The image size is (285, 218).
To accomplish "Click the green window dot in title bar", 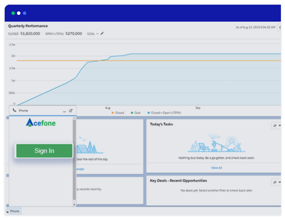I will click(x=13, y=13).
